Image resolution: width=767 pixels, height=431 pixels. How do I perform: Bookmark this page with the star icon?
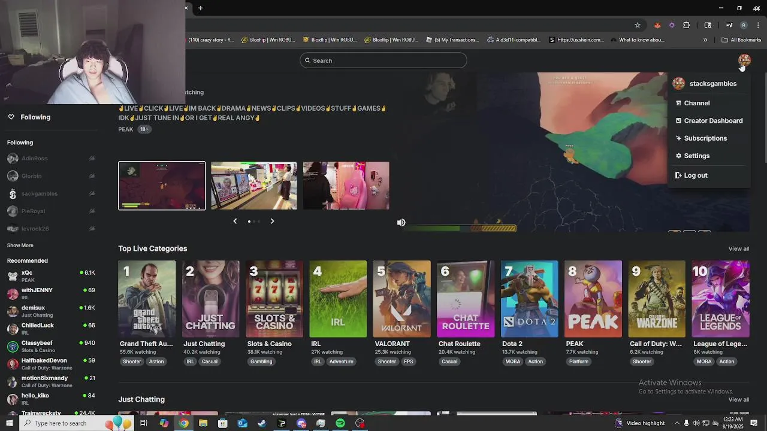(x=638, y=25)
